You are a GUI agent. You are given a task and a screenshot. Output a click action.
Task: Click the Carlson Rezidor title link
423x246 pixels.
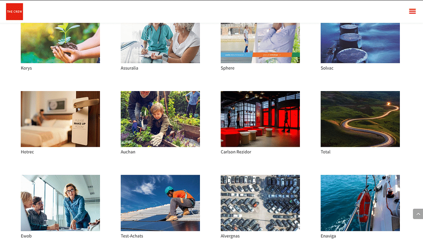pyautogui.click(x=236, y=152)
